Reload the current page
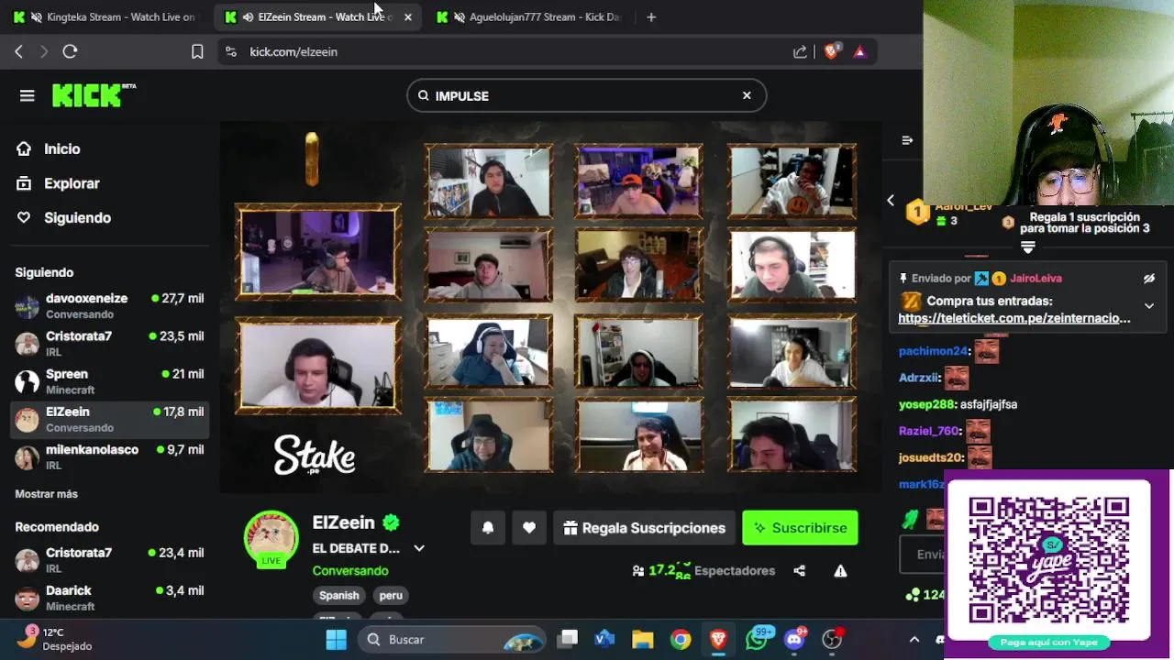Viewport: 1174px width, 660px height. coord(70,51)
